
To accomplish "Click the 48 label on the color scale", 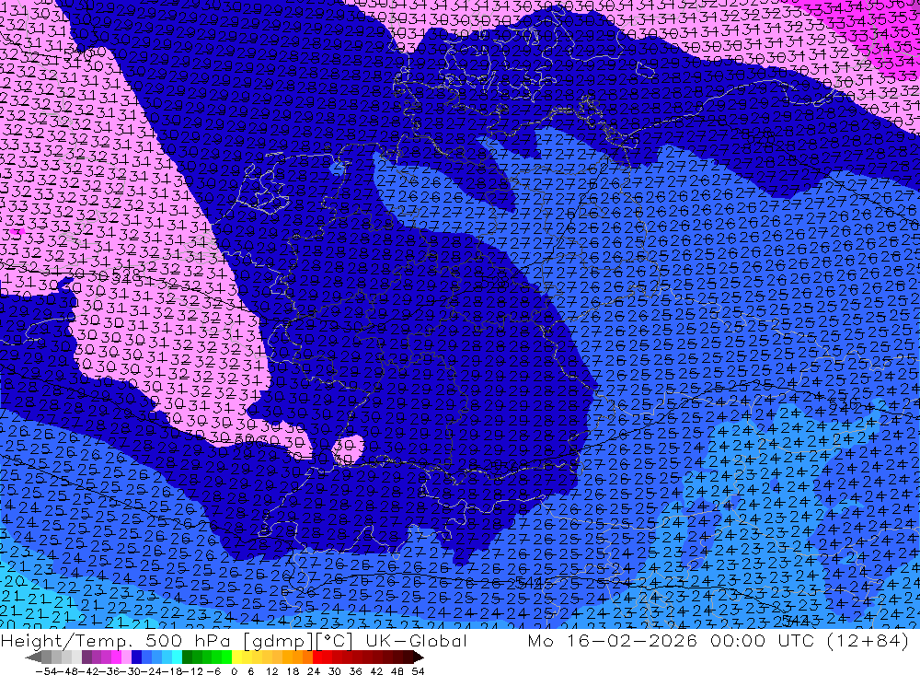I will pos(397,669).
